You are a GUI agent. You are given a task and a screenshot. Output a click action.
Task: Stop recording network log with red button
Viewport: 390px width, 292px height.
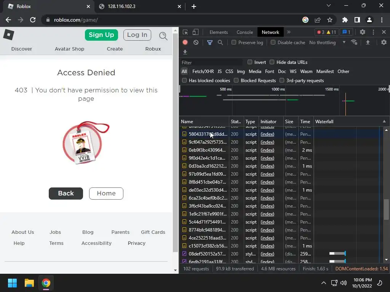[185, 42]
